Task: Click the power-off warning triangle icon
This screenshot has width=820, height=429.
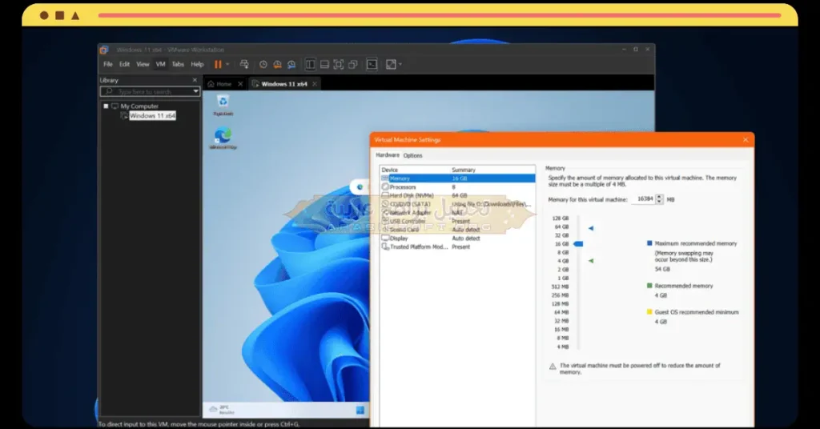Action: (x=553, y=367)
